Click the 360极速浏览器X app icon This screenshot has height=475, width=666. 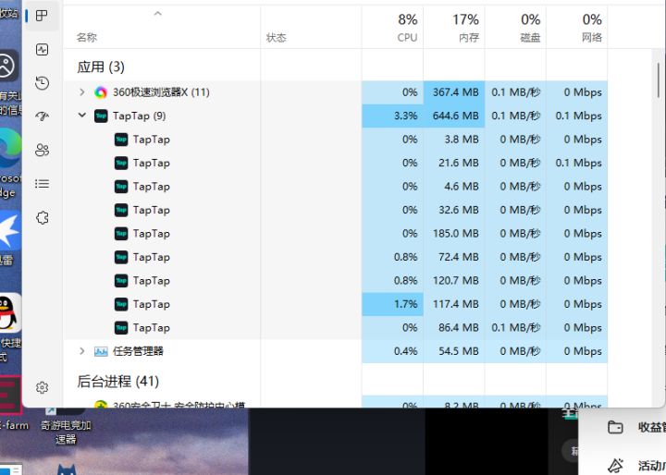[x=101, y=92]
